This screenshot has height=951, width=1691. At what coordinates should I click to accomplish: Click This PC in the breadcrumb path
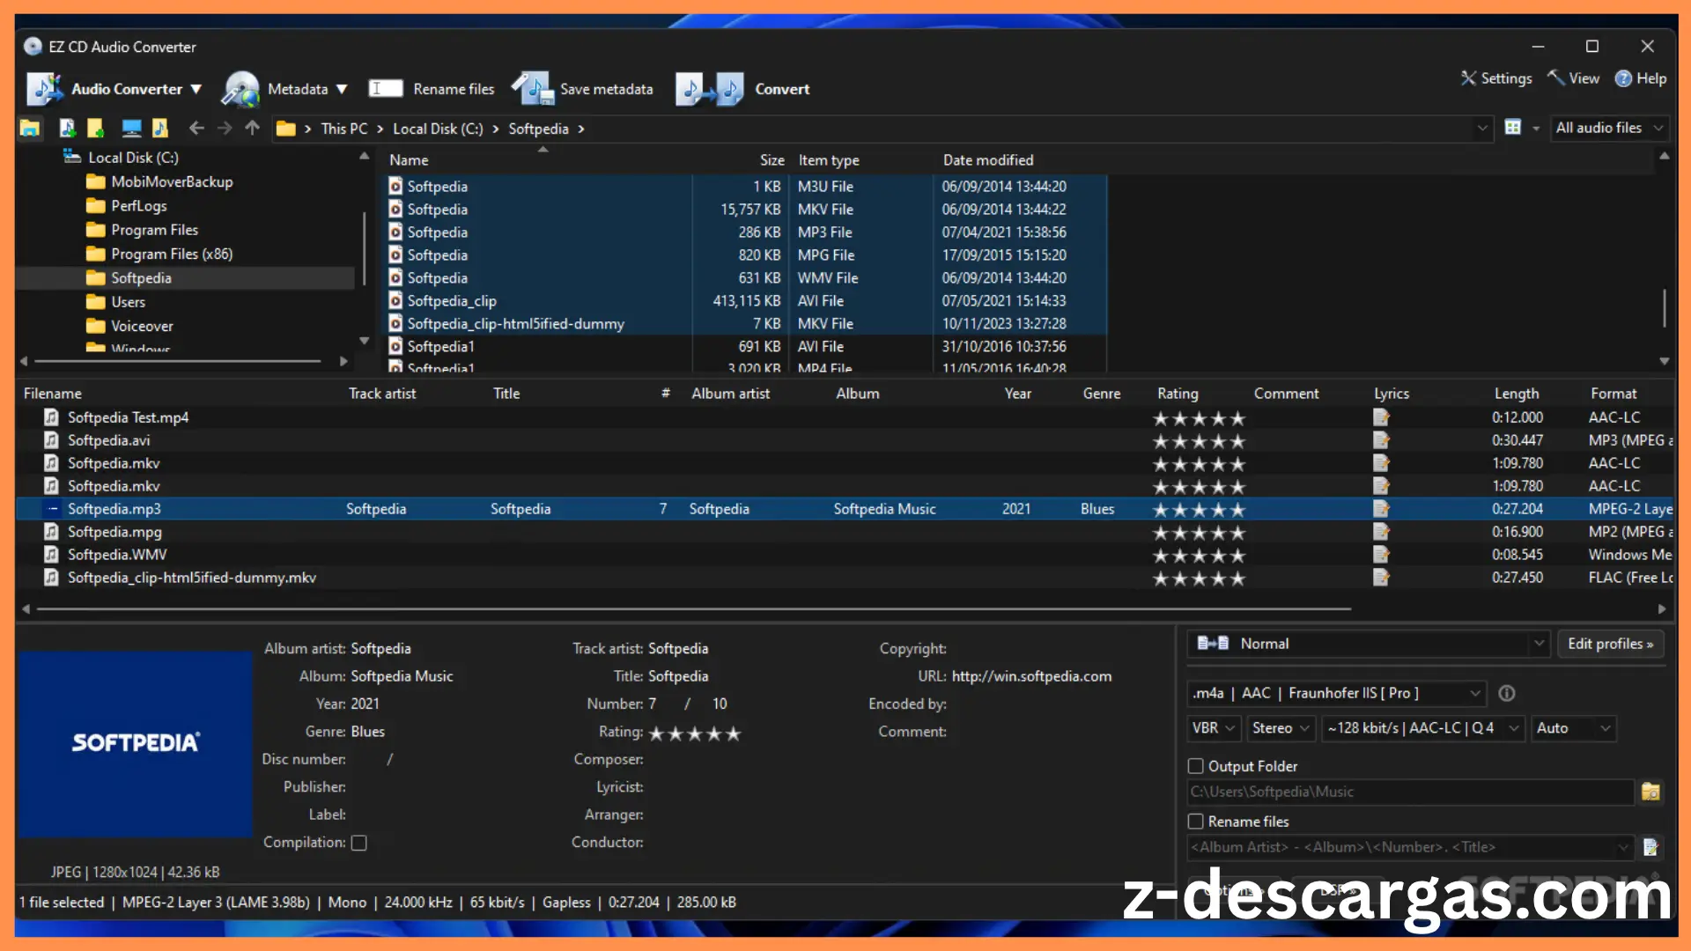(x=344, y=129)
